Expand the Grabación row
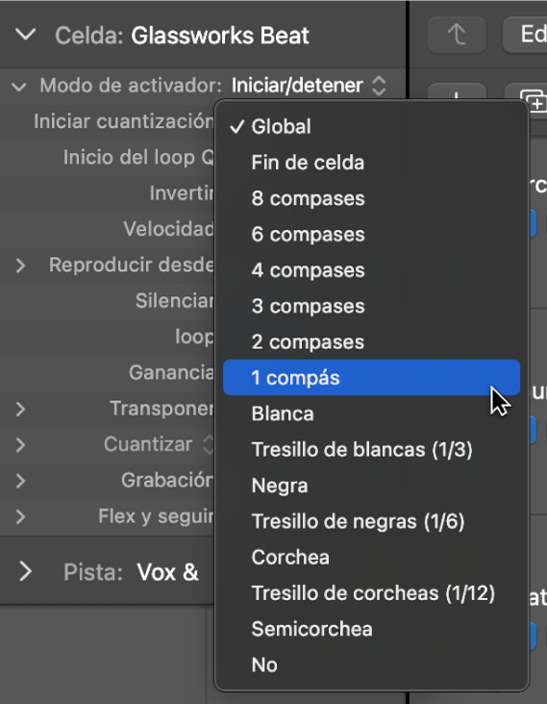Image resolution: width=547 pixels, height=704 pixels. (20, 481)
